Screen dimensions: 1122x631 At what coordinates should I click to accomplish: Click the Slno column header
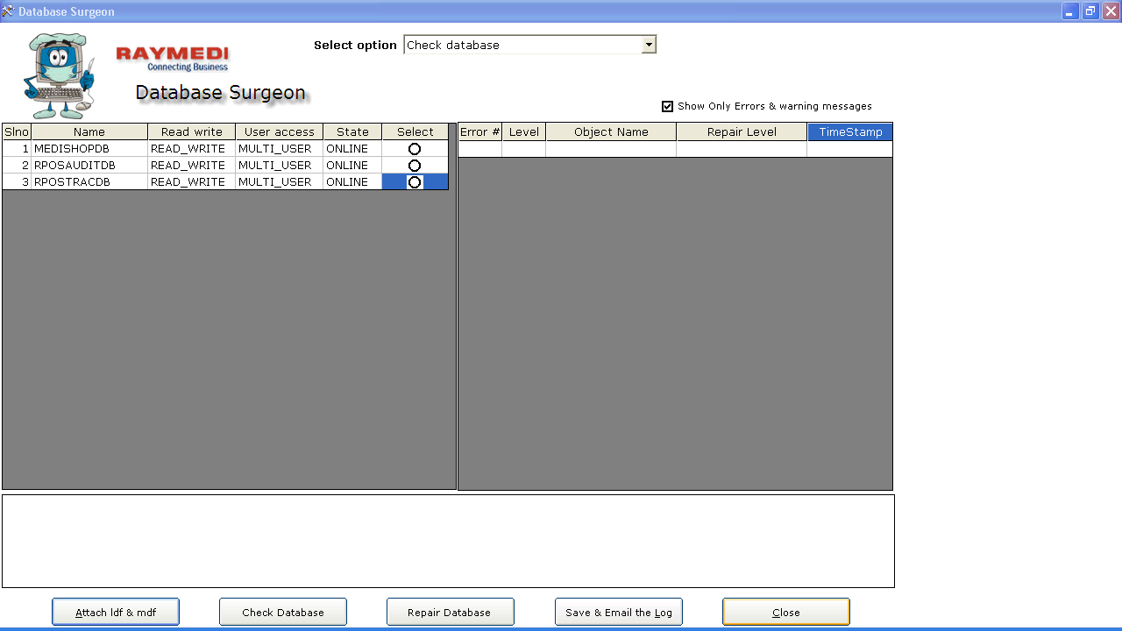tap(17, 131)
